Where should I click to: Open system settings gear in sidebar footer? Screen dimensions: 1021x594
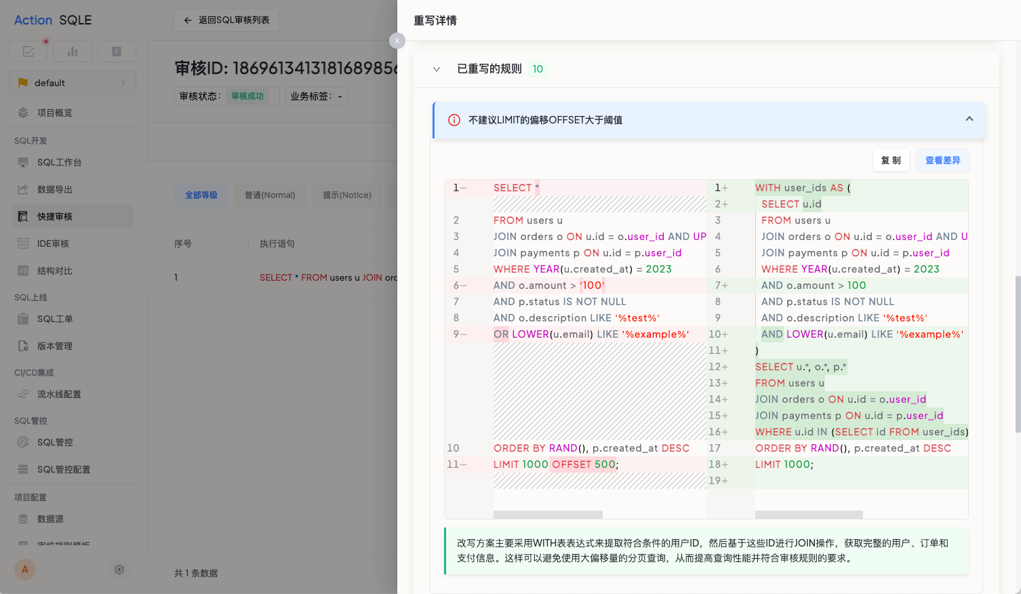119,570
